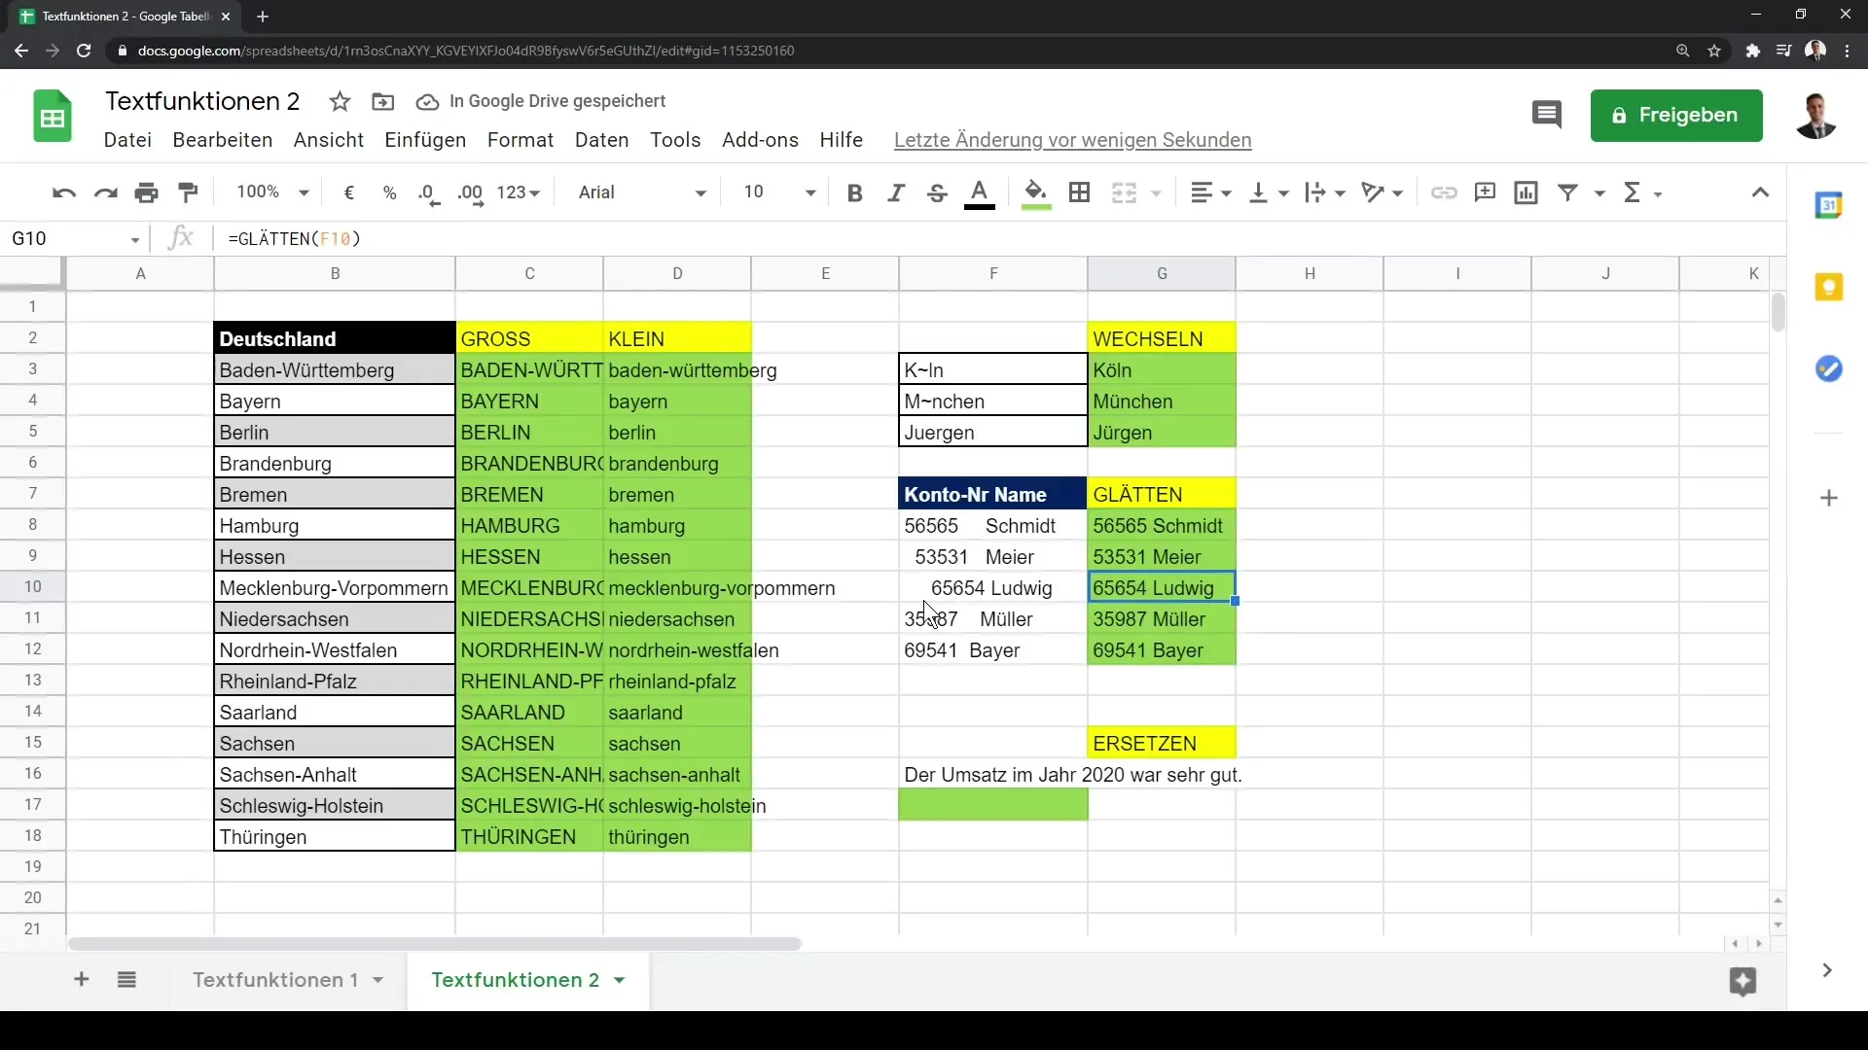Open the Ansicht menu

point(329,140)
